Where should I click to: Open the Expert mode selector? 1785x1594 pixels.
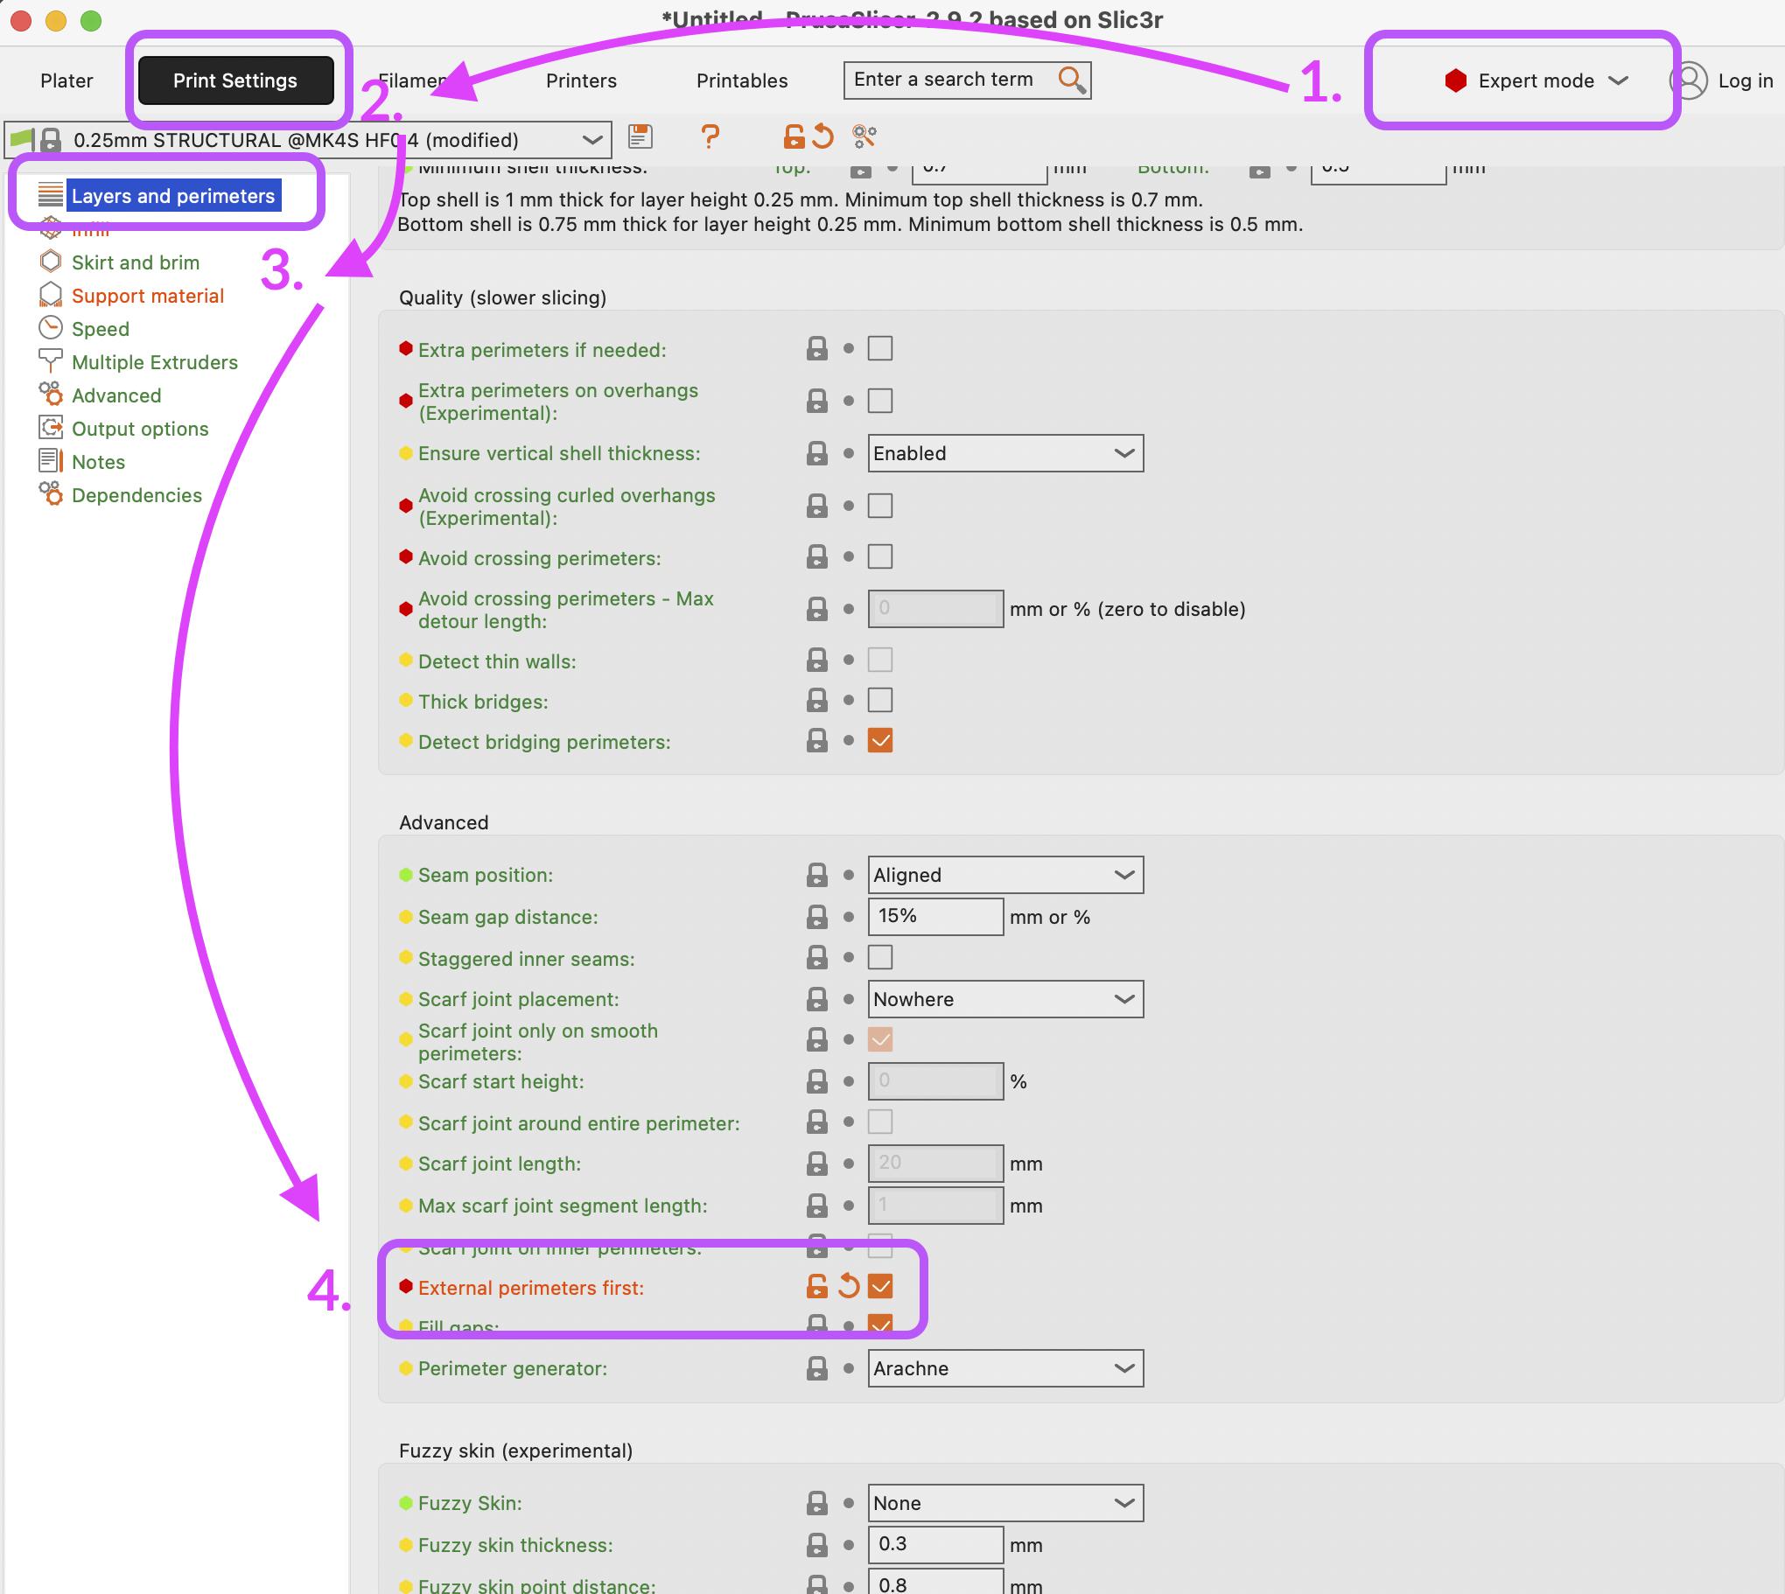(x=1536, y=80)
